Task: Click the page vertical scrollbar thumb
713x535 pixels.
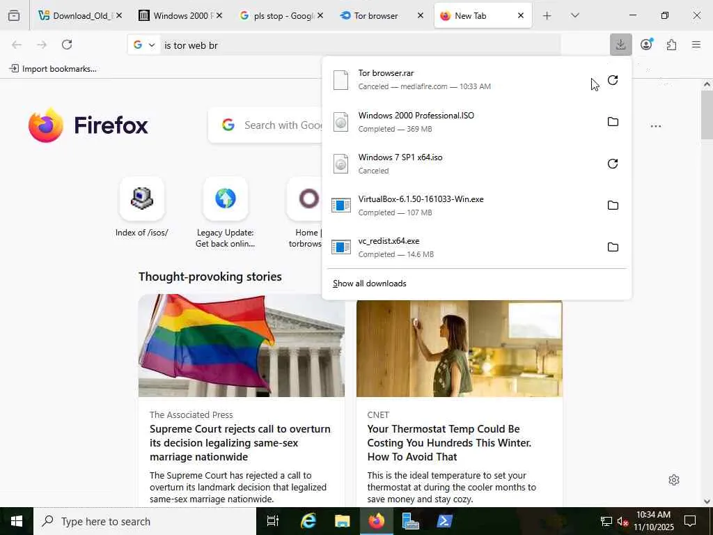Action: 707,115
